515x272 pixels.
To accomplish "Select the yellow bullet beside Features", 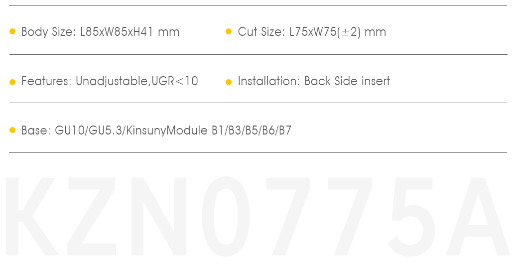I will (x=12, y=82).
